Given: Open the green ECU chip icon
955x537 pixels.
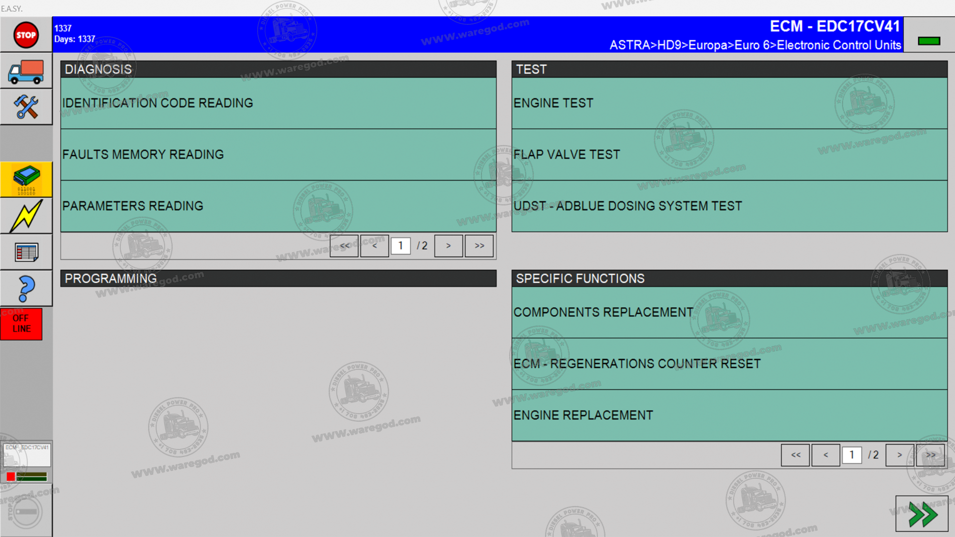Looking at the screenshot, I should (x=26, y=179).
